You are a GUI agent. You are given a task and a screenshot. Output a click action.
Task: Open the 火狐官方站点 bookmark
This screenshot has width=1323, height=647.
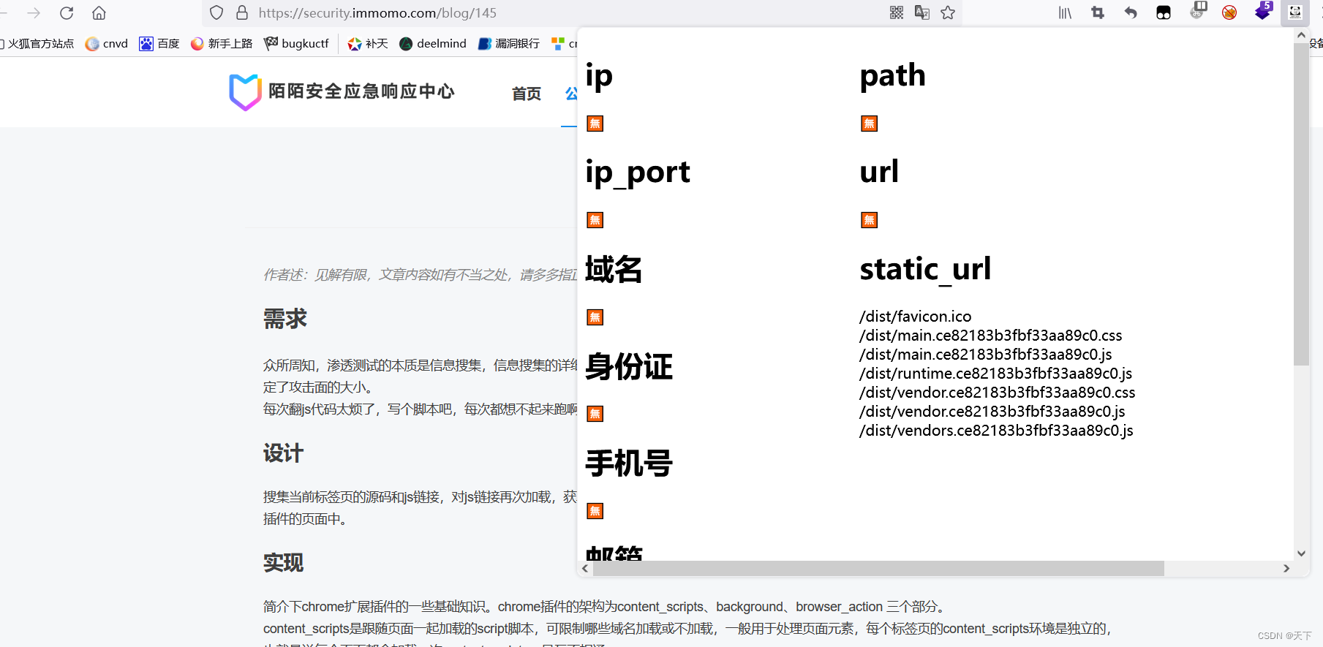[38, 44]
